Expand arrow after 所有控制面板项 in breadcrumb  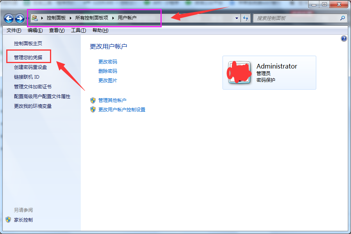(113, 18)
